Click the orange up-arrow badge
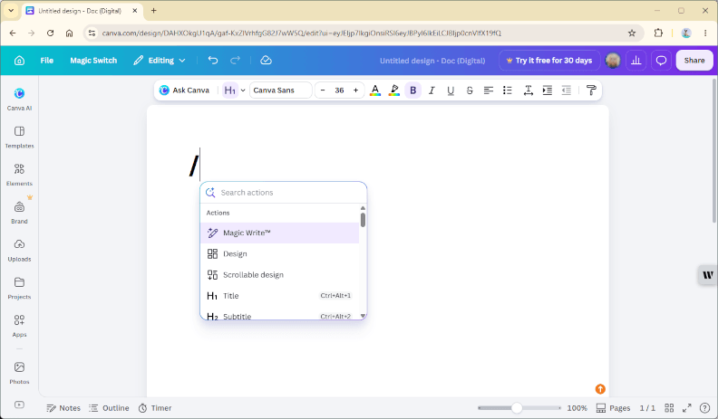Image resolution: width=718 pixels, height=419 pixels. tap(600, 389)
